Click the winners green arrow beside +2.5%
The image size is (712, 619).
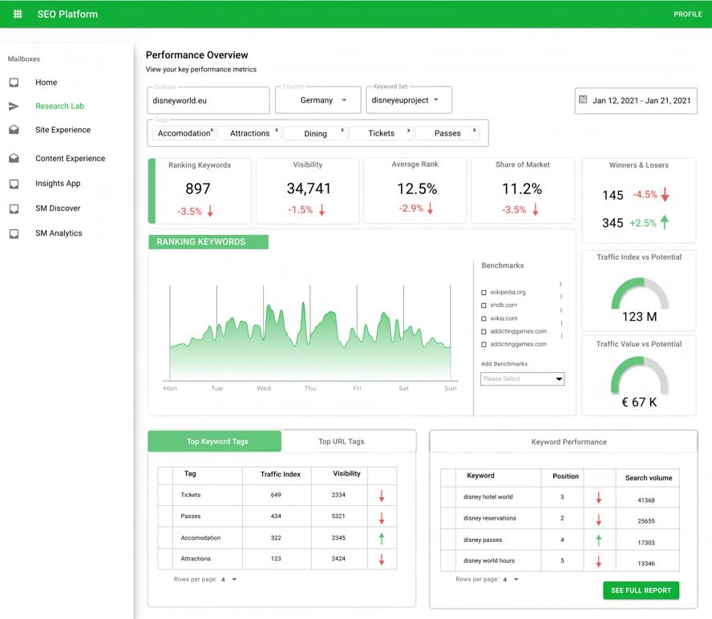665,222
